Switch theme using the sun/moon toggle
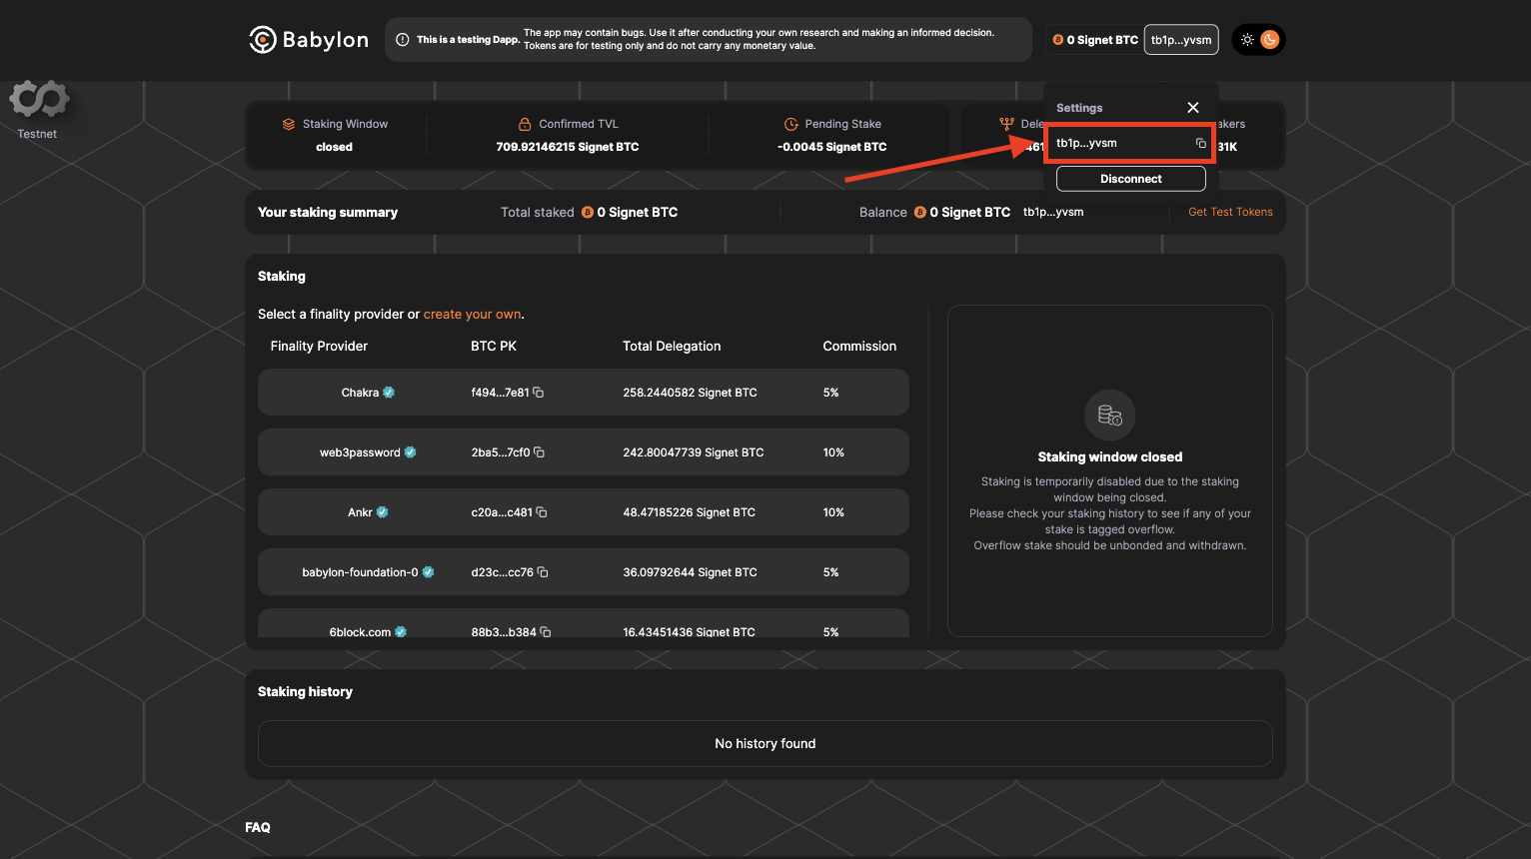The width and height of the screenshot is (1531, 859). click(x=1258, y=39)
